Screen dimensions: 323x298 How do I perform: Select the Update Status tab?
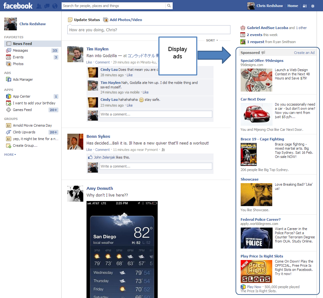pyautogui.click(x=87, y=20)
